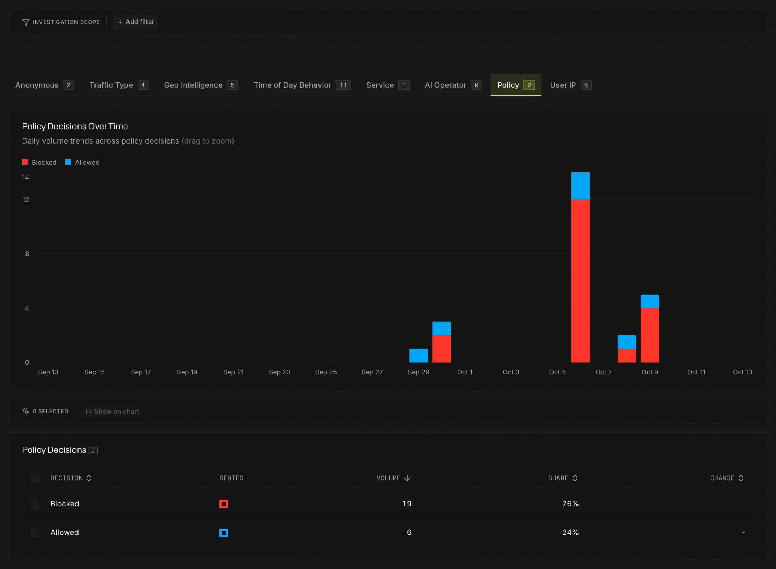
Task: Sort by the Volume column
Action: point(393,478)
